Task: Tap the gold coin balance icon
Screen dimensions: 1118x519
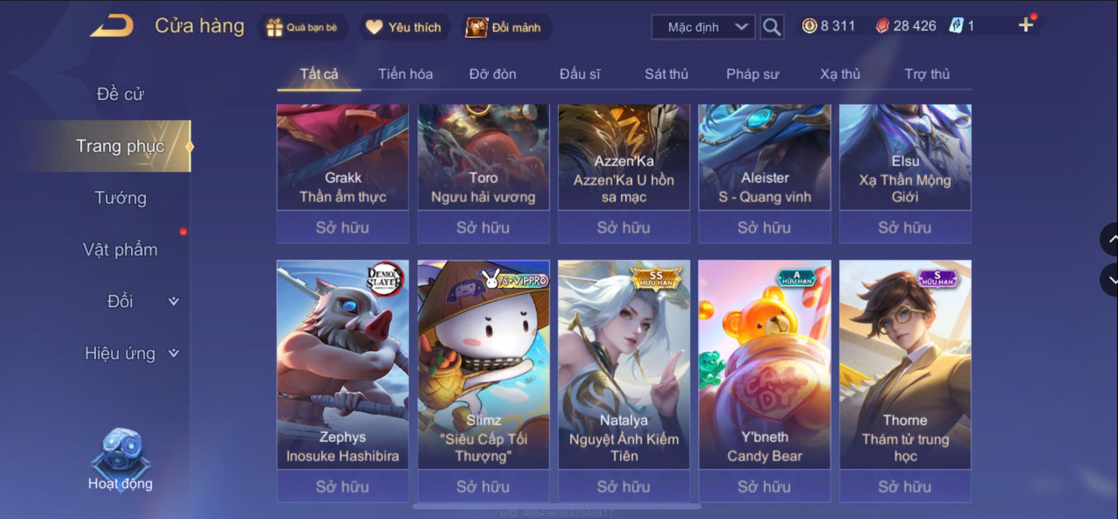Action: [809, 26]
